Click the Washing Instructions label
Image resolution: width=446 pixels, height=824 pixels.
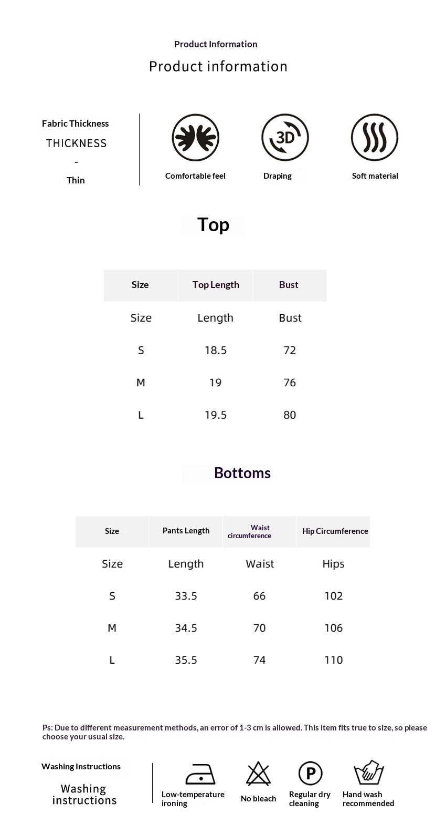coord(81,766)
